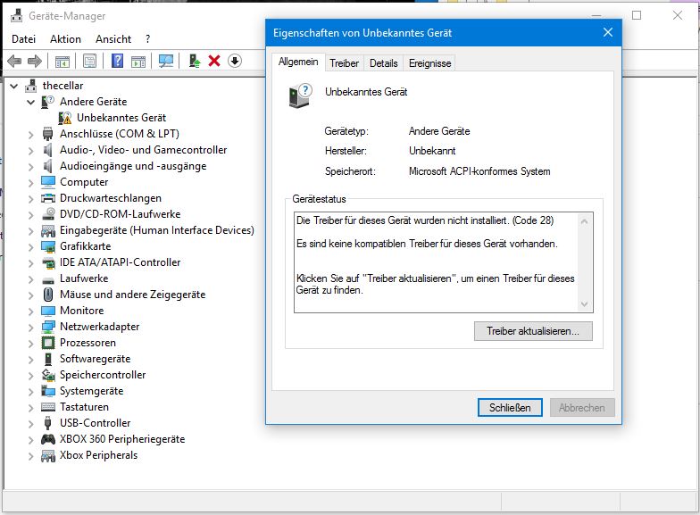
Task: Click the blue help question mark toolbar icon
Action: pyautogui.click(x=117, y=61)
